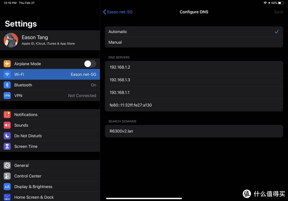Viewport: 288px width, 201px height.
Task: Go back to Eason.net-5G settings
Action: [x=118, y=12]
